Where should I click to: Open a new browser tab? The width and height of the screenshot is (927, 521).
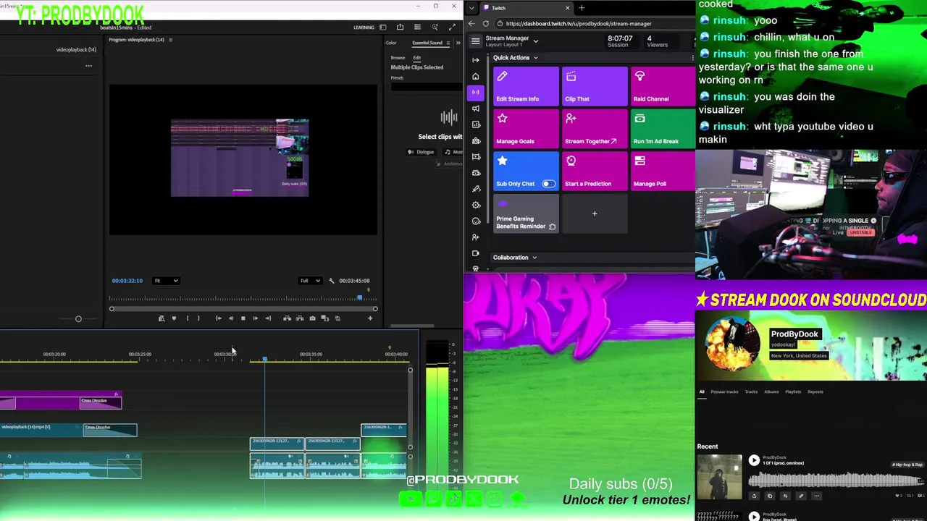click(582, 8)
